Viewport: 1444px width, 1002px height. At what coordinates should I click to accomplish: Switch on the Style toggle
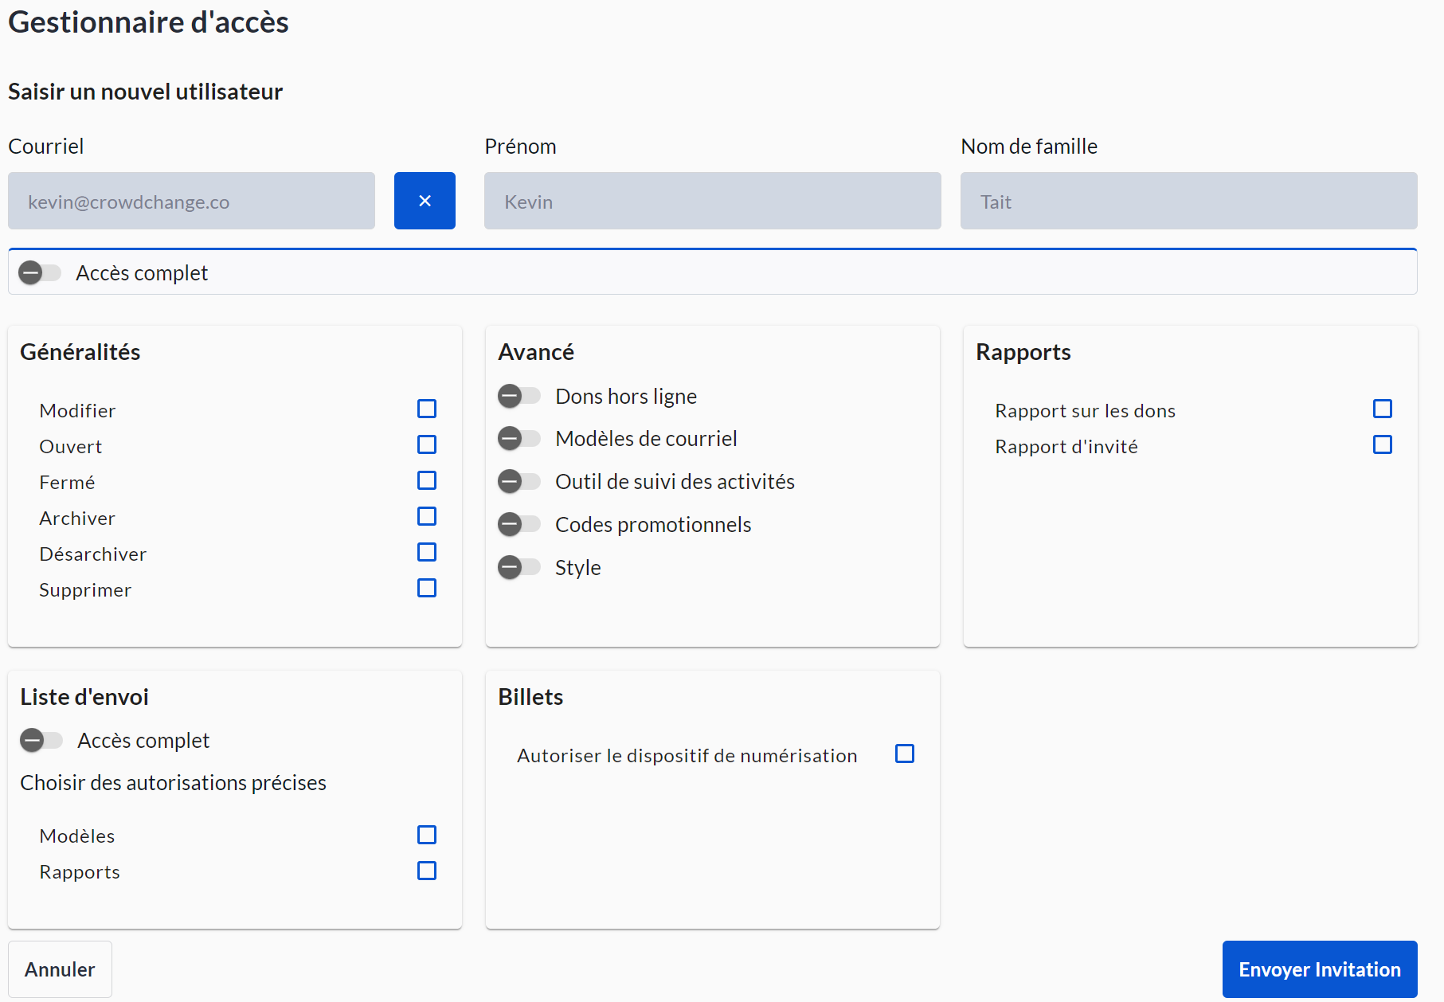(519, 567)
